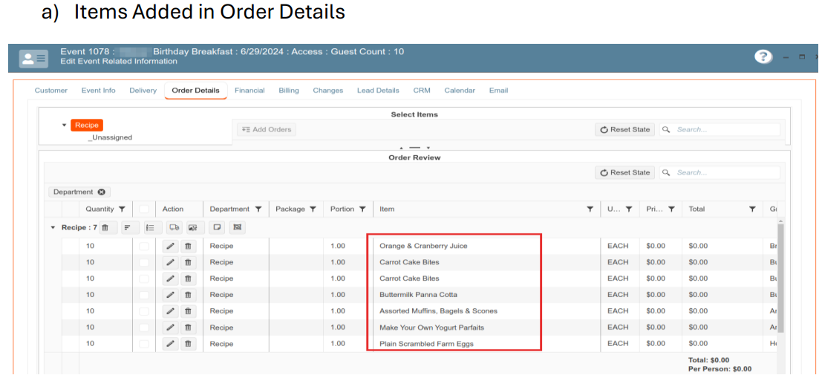822x378 pixels.
Task: Click Reset State in Order Review
Action: (624, 172)
